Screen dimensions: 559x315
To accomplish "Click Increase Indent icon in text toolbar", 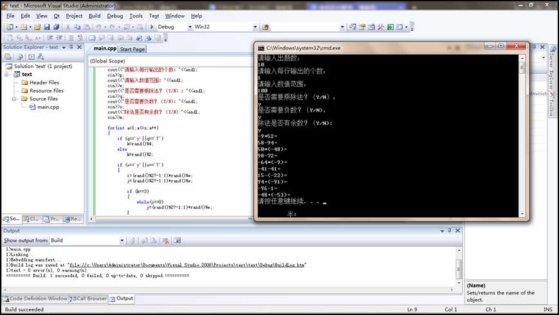I will click(x=60, y=38).
